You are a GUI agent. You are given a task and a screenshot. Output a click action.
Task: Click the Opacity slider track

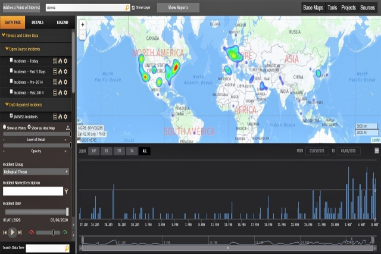click(37, 145)
